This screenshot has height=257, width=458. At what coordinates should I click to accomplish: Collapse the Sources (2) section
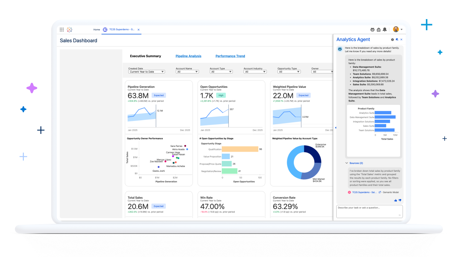pyautogui.click(x=346, y=163)
